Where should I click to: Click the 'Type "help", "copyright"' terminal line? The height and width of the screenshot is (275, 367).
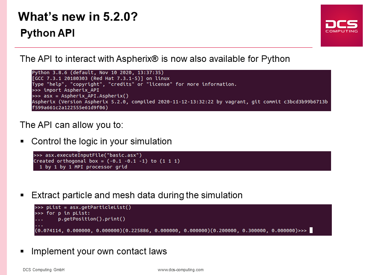[x=134, y=84]
